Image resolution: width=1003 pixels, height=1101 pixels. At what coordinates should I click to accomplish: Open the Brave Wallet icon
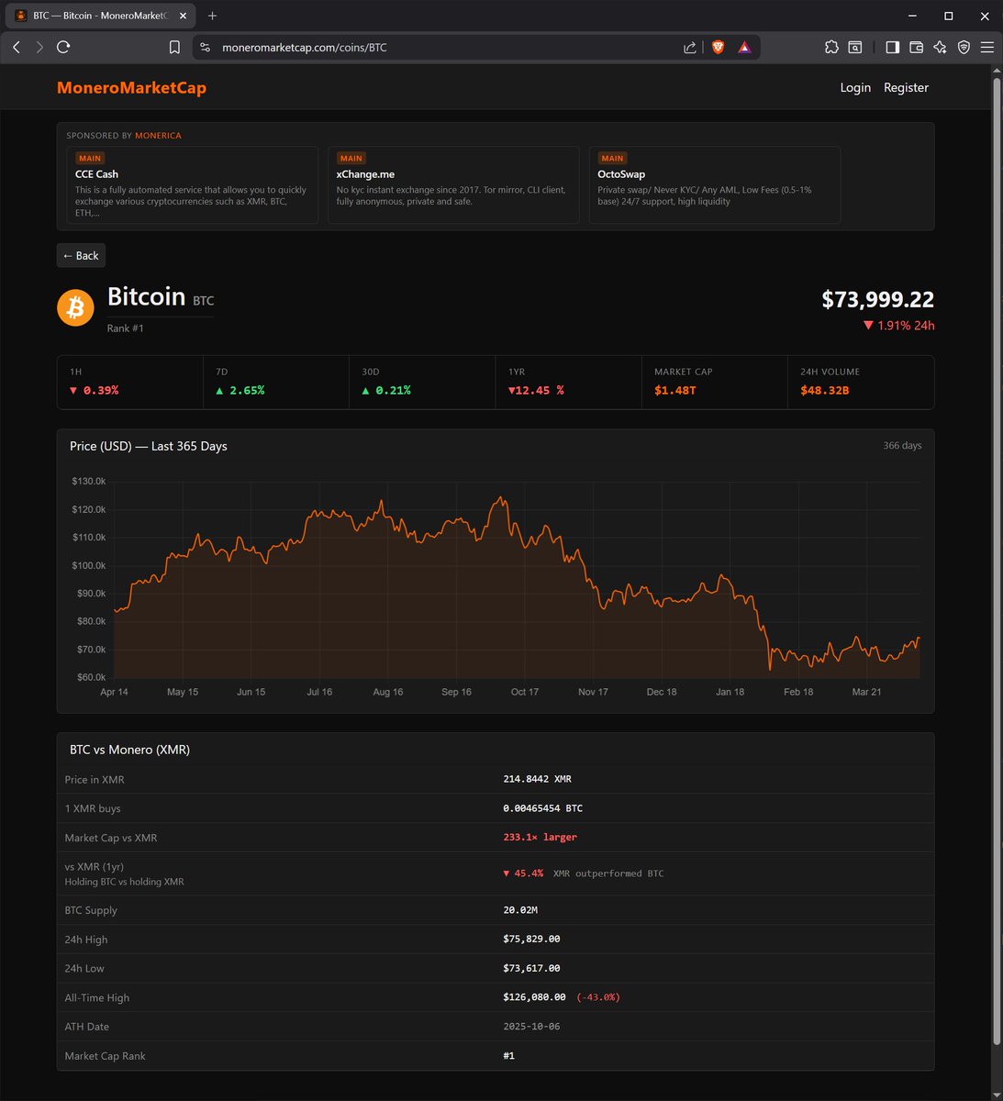916,47
